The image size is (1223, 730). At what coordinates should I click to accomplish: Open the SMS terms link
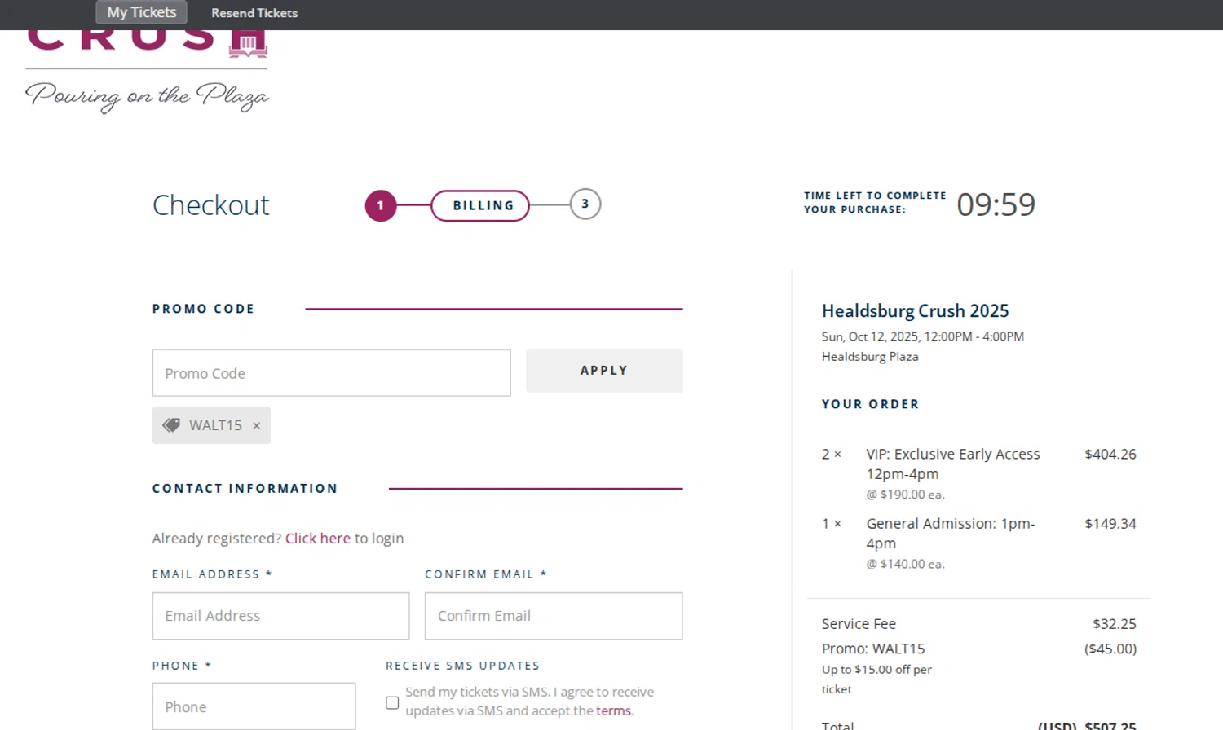click(x=613, y=710)
